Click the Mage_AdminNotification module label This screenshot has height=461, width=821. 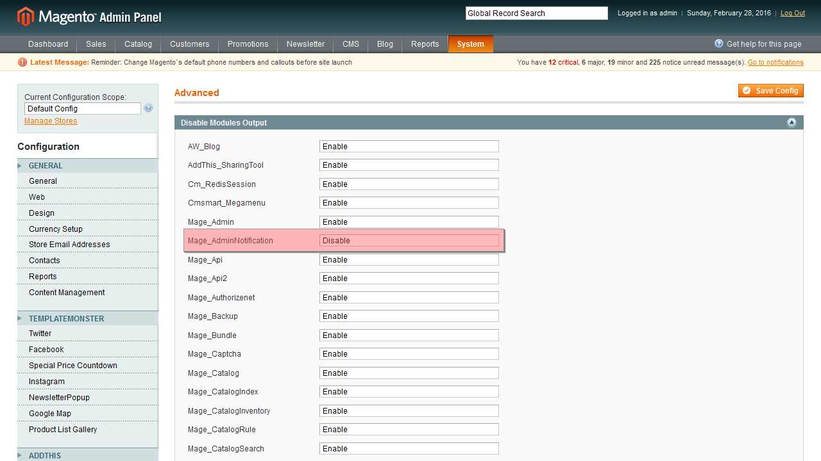coord(230,241)
